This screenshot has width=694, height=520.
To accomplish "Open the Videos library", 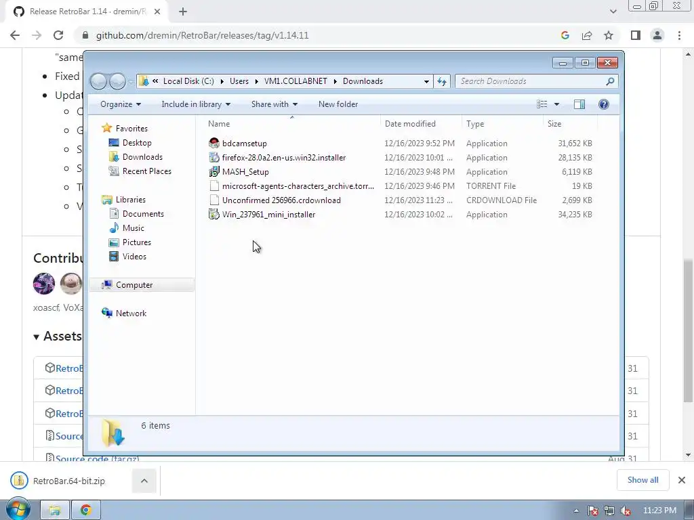I will [134, 257].
